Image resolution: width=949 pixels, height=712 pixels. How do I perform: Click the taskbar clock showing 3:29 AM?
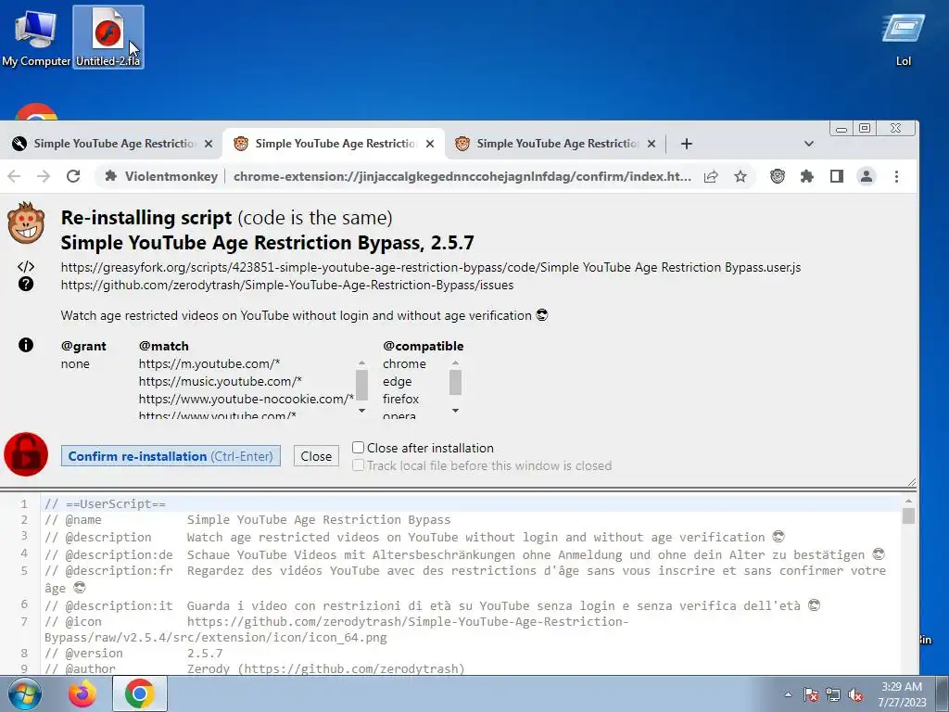(902, 694)
